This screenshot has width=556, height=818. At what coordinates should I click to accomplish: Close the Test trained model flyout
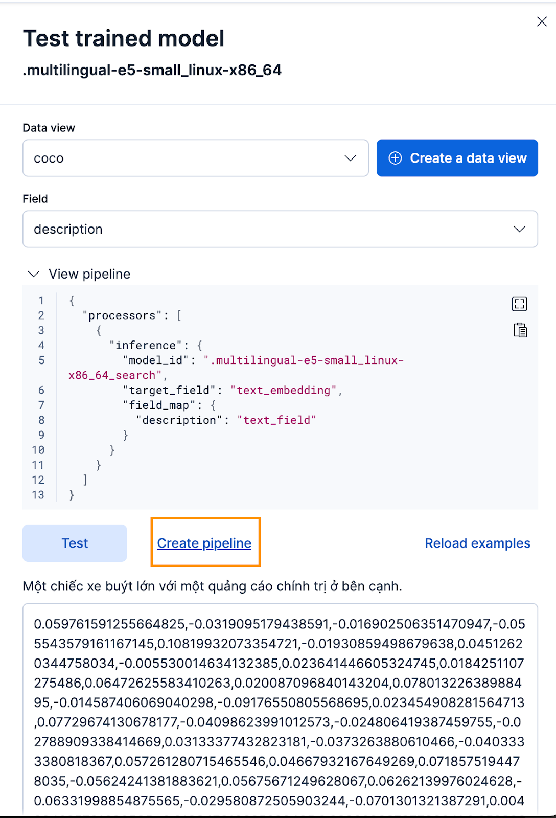coord(542,21)
